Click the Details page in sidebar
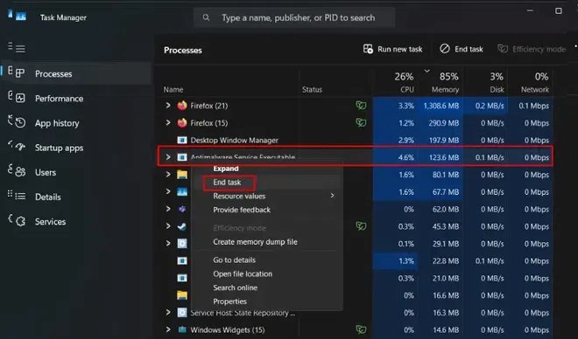This screenshot has height=339, width=578. (48, 197)
